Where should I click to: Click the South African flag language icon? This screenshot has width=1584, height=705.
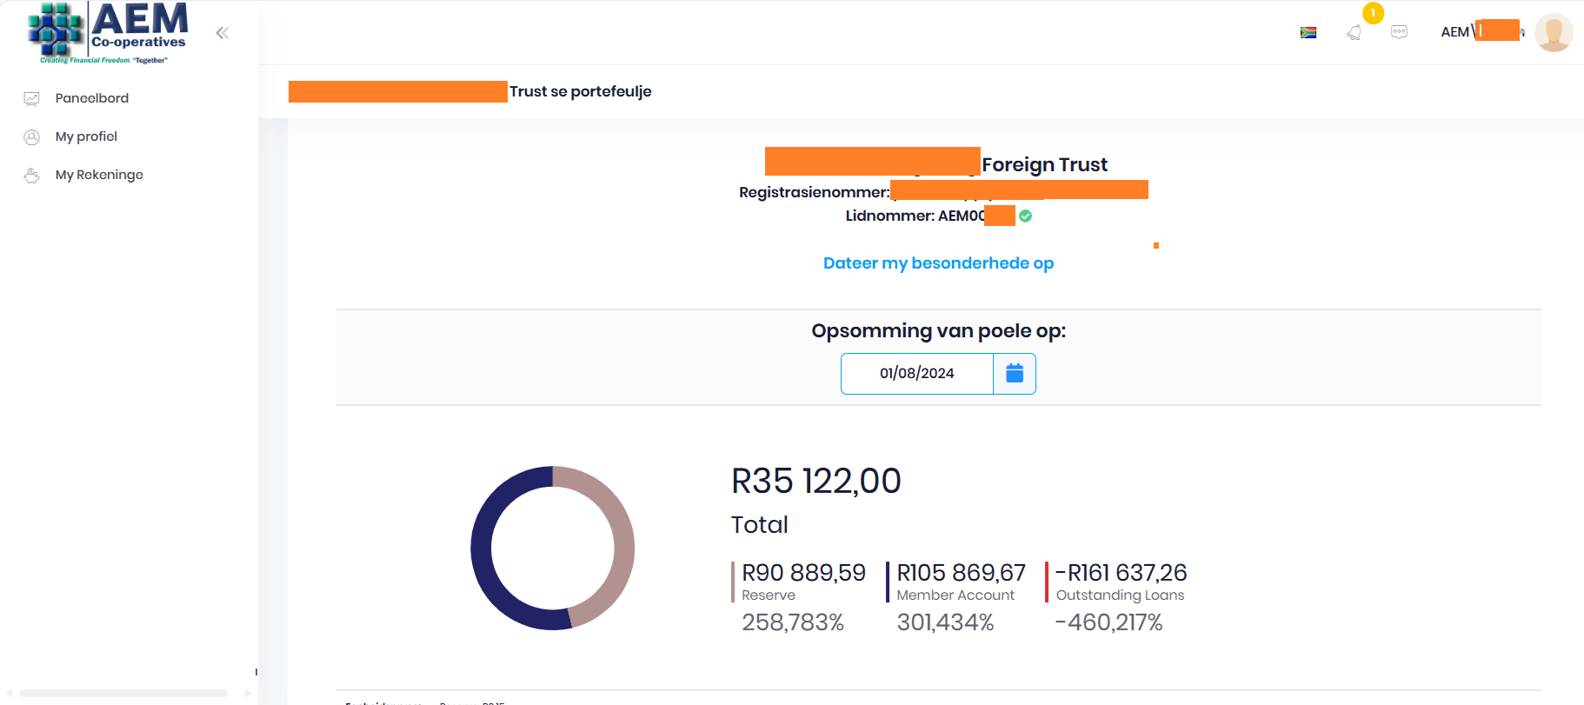(1308, 33)
